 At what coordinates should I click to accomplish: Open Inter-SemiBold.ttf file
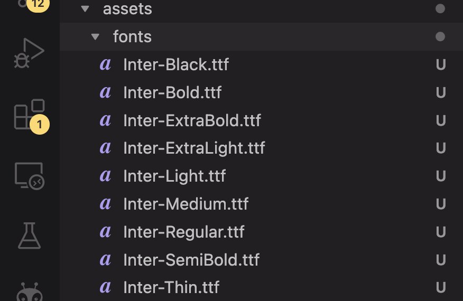(x=191, y=260)
